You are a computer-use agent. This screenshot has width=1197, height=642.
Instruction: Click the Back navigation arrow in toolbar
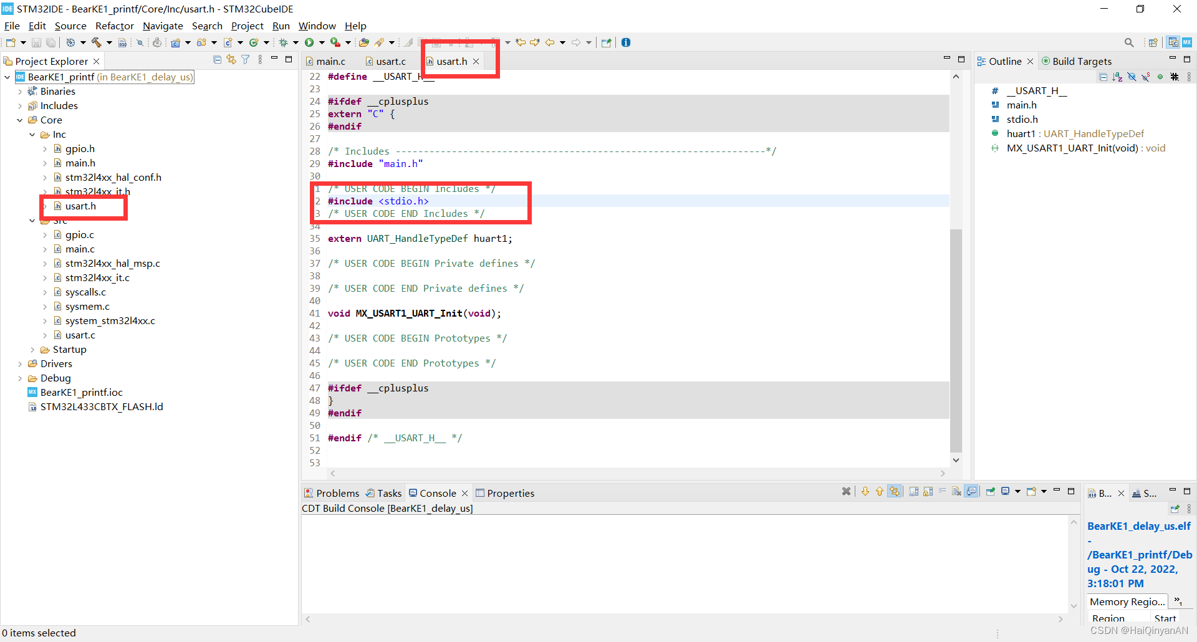click(550, 42)
